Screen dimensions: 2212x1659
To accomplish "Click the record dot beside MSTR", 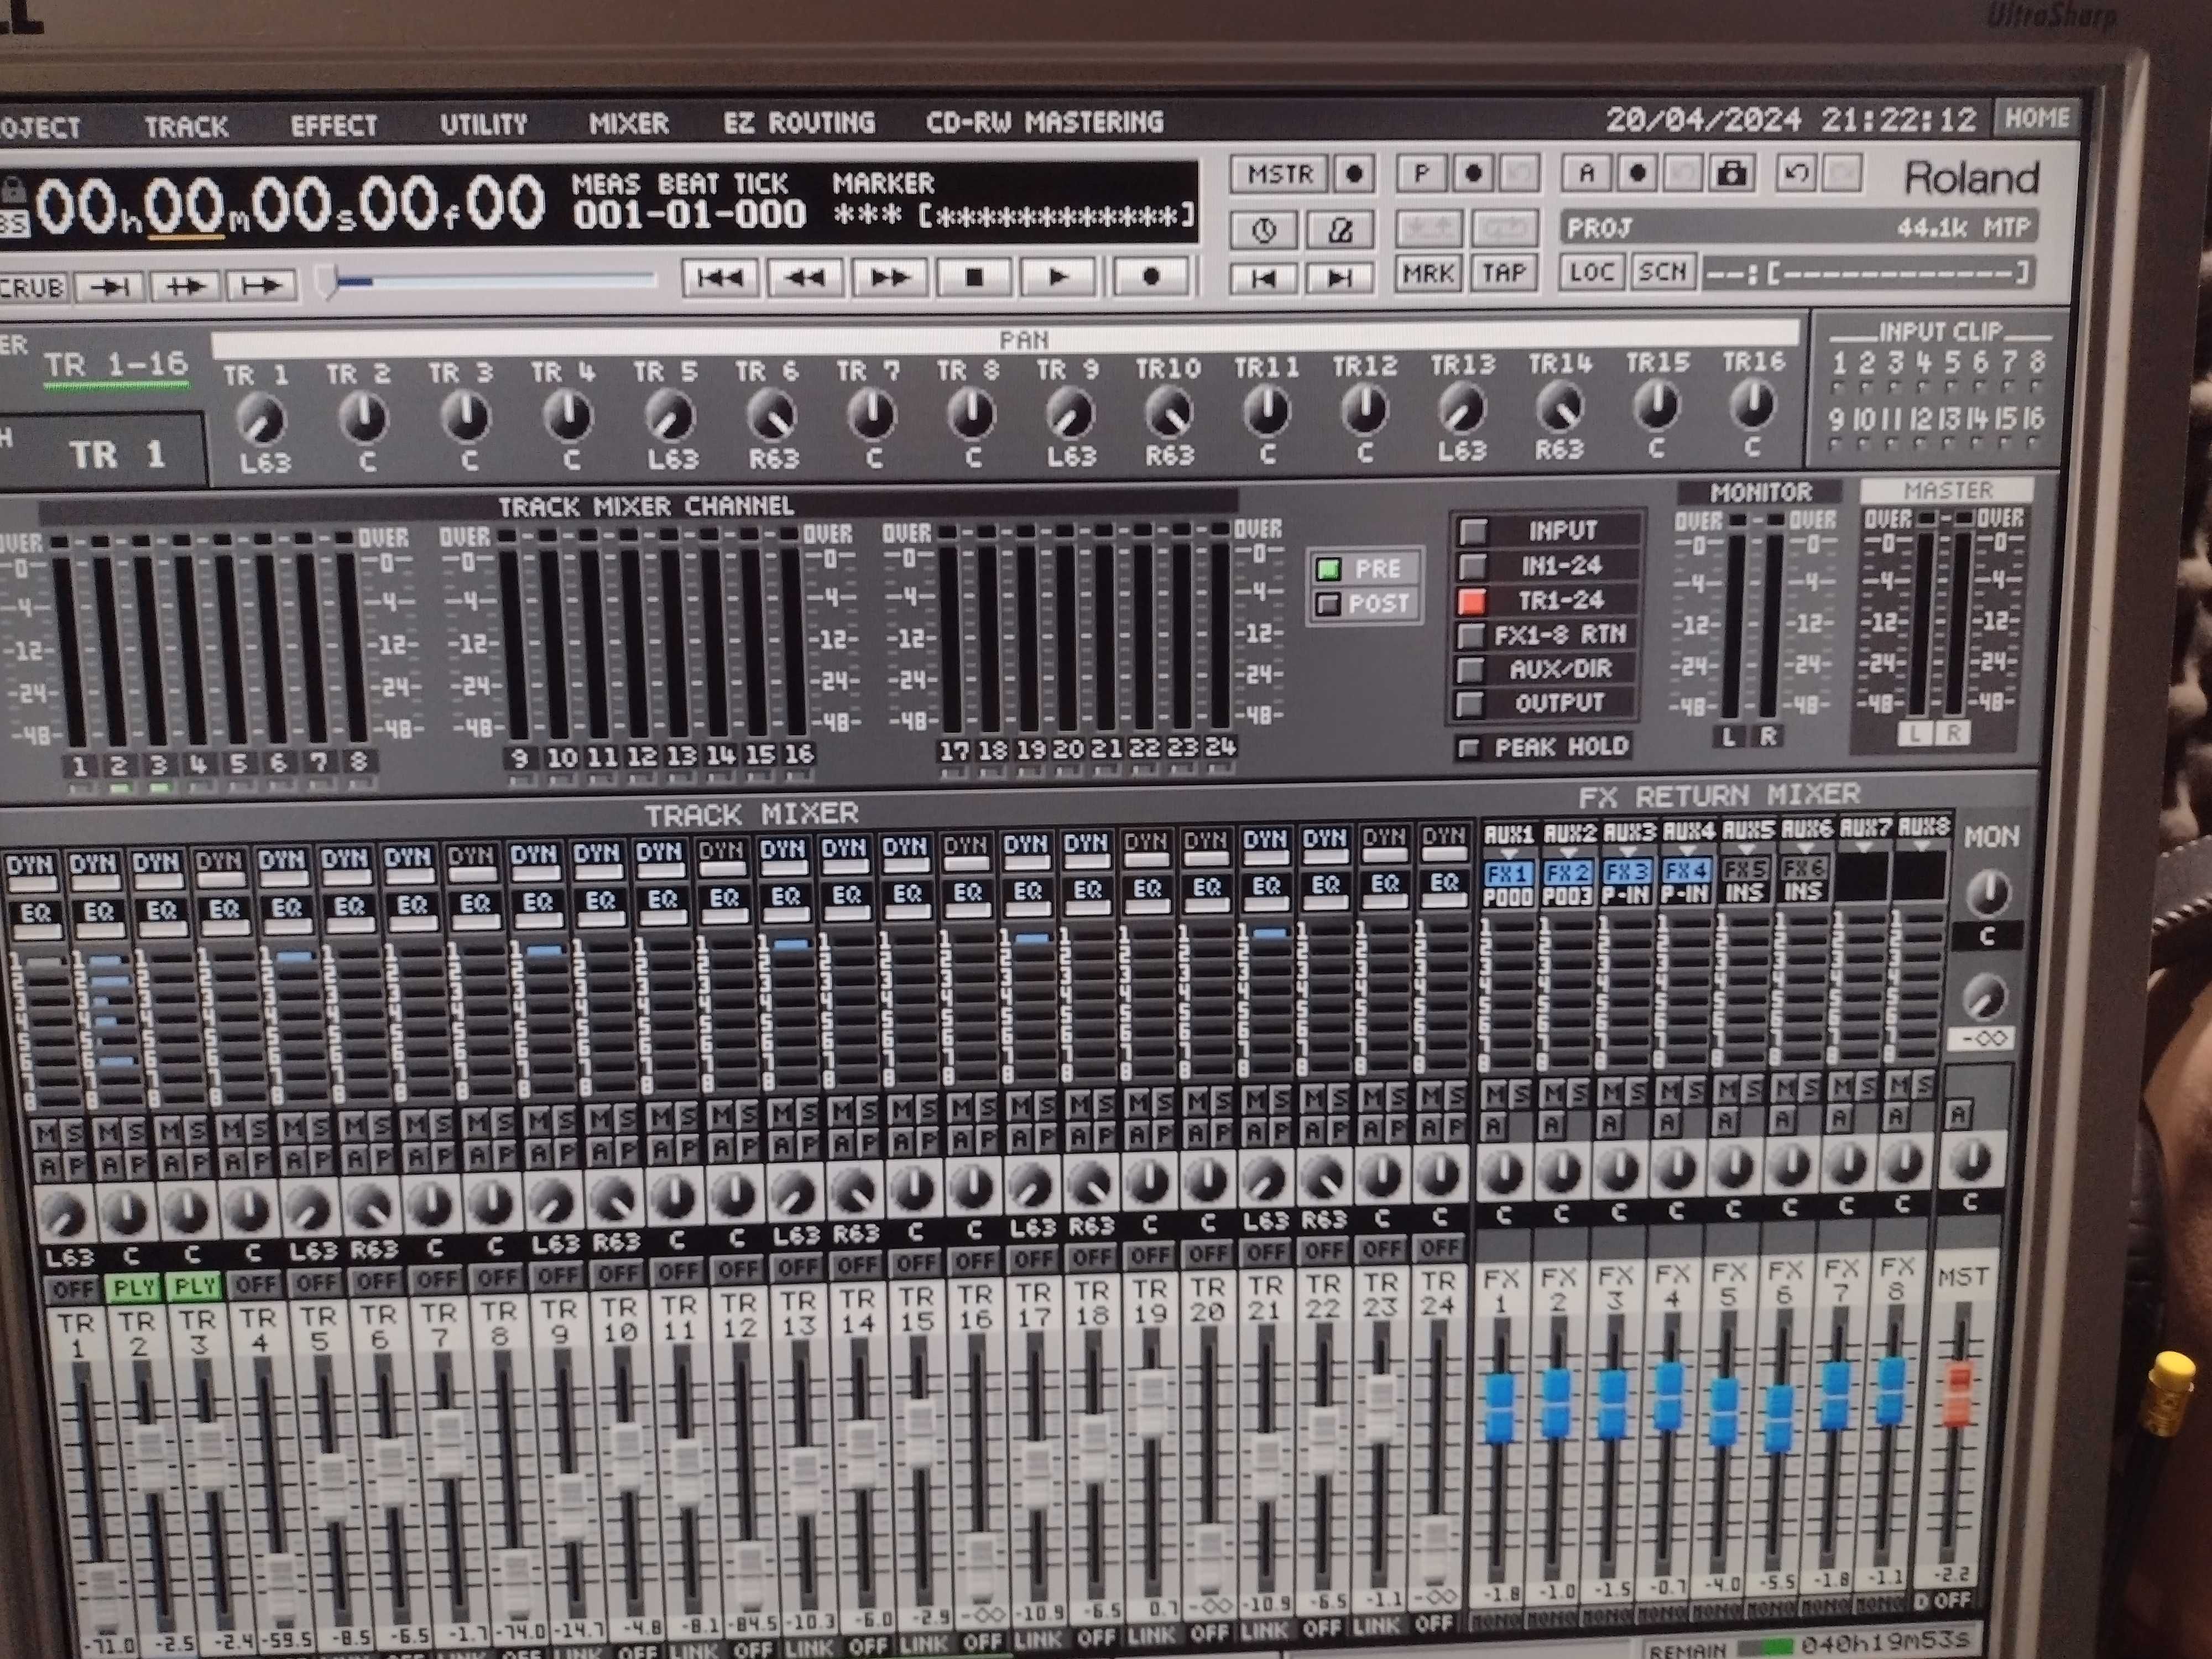I will (x=1354, y=174).
